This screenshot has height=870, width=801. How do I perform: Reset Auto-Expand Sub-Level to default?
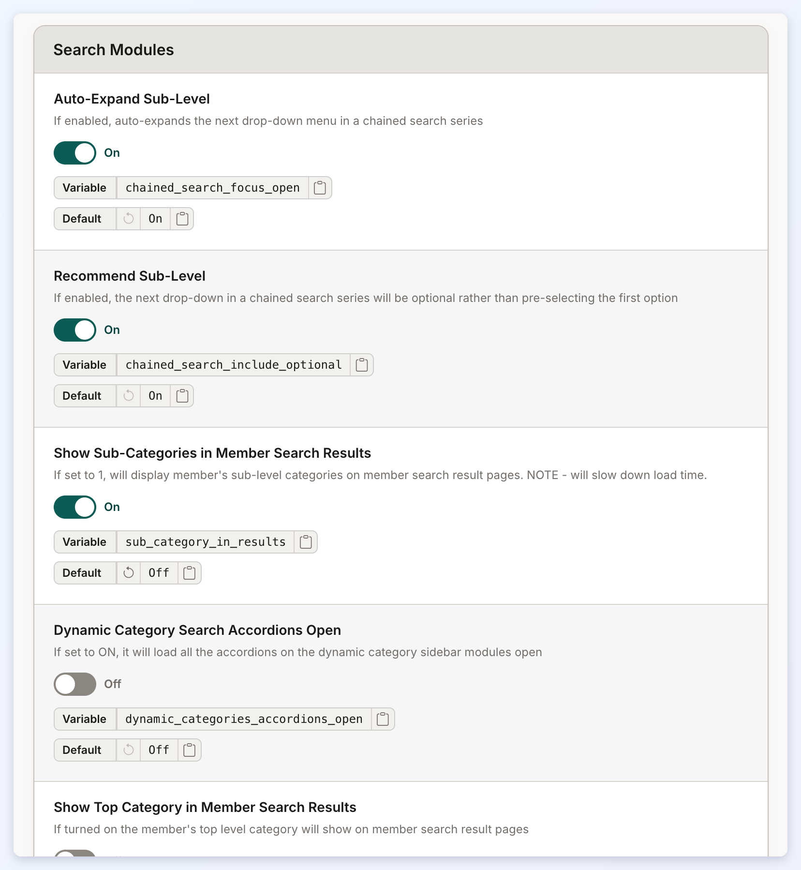tap(129, 219)
